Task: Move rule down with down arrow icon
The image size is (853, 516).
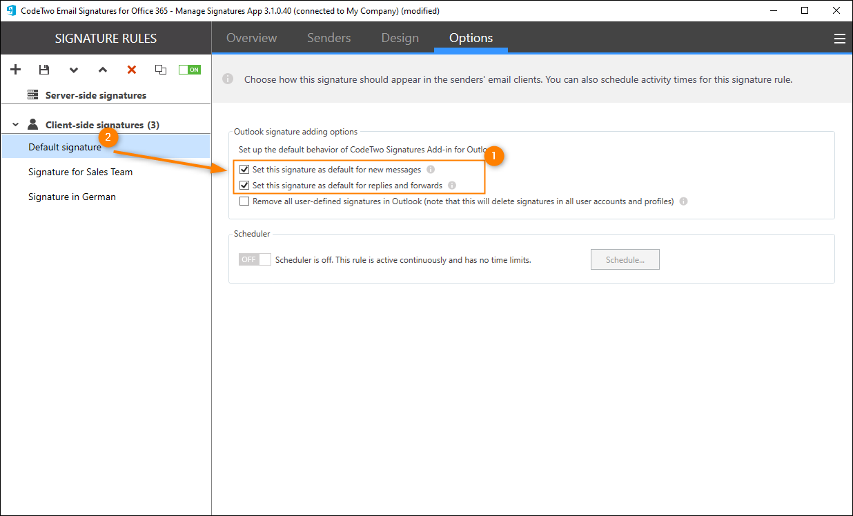Action: click(74, 70)
